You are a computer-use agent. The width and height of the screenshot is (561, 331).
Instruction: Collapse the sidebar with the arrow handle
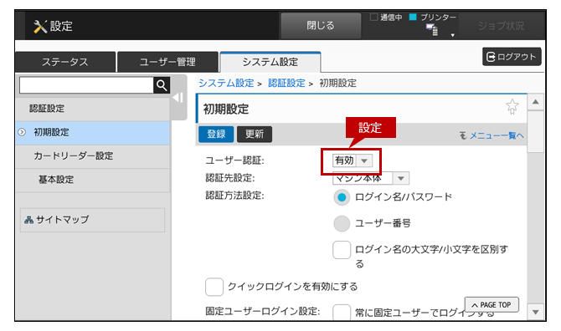[178, 98]
